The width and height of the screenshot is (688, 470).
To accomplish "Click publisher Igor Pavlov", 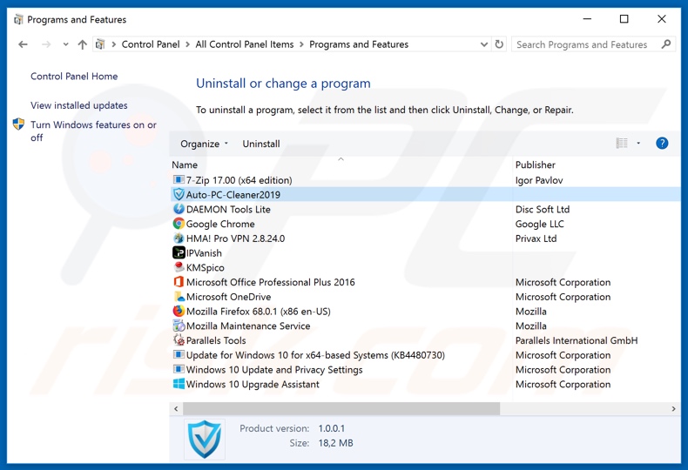I will pyautogui.click(x=539, y=180).
